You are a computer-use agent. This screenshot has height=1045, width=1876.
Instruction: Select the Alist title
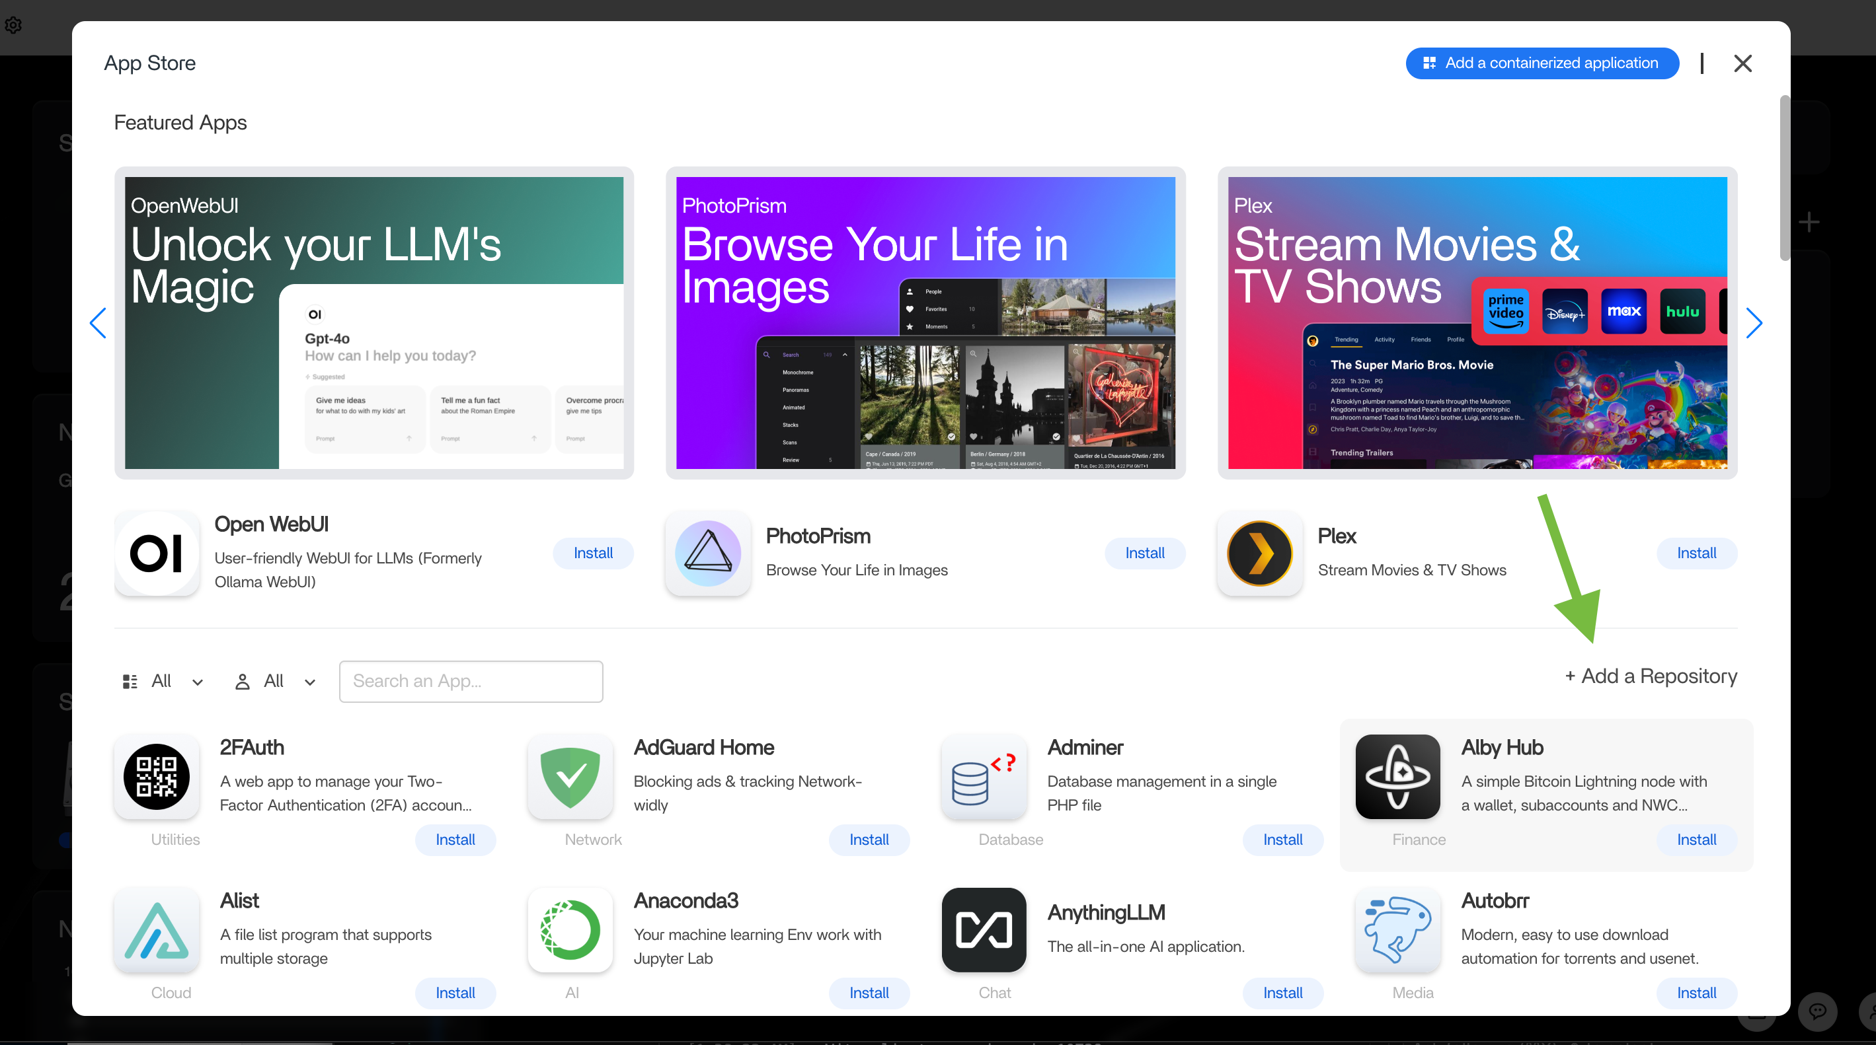click(x=239, y=901)
